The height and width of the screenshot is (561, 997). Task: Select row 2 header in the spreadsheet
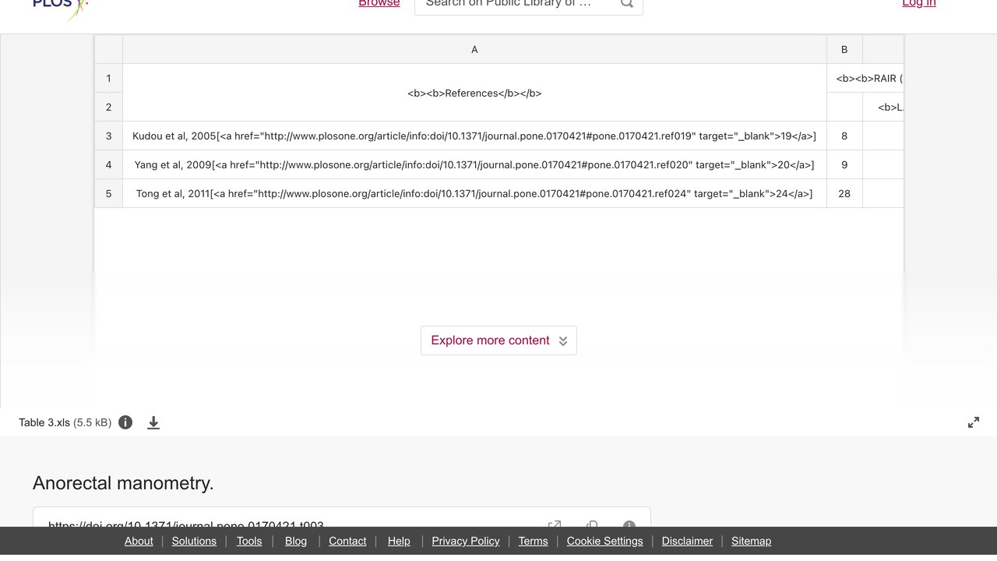(108, 107)
